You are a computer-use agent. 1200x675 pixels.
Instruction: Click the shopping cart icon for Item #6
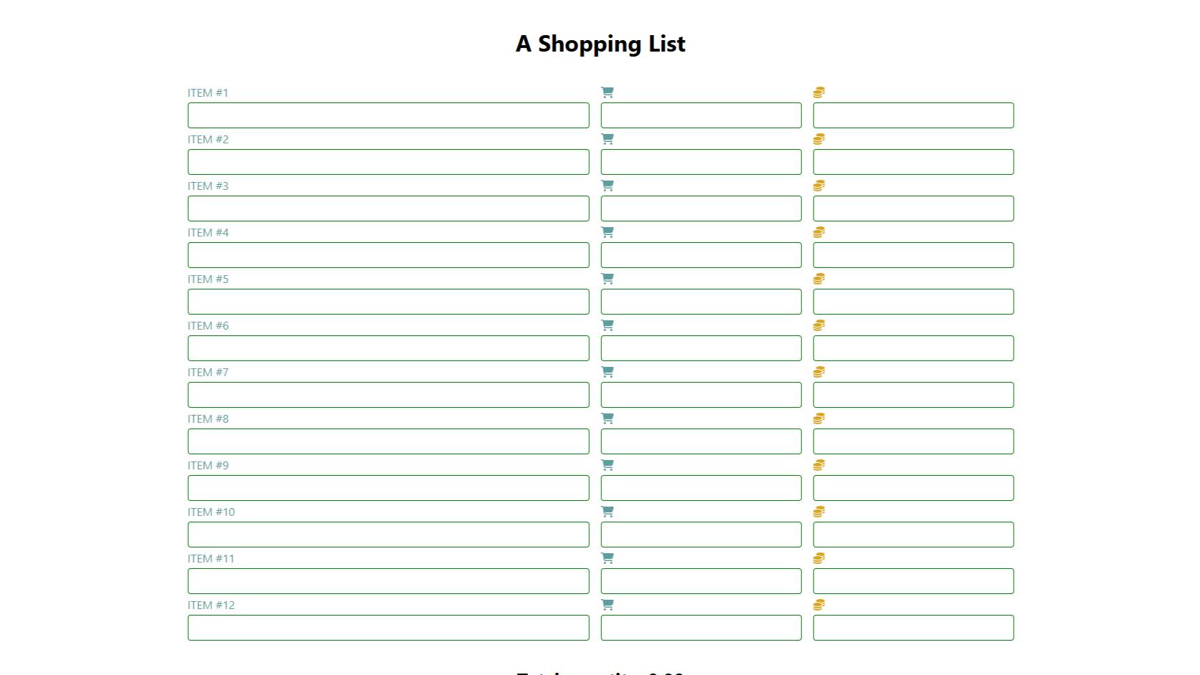[608, 325]
